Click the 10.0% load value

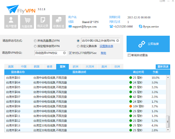[x=156, y=78]
